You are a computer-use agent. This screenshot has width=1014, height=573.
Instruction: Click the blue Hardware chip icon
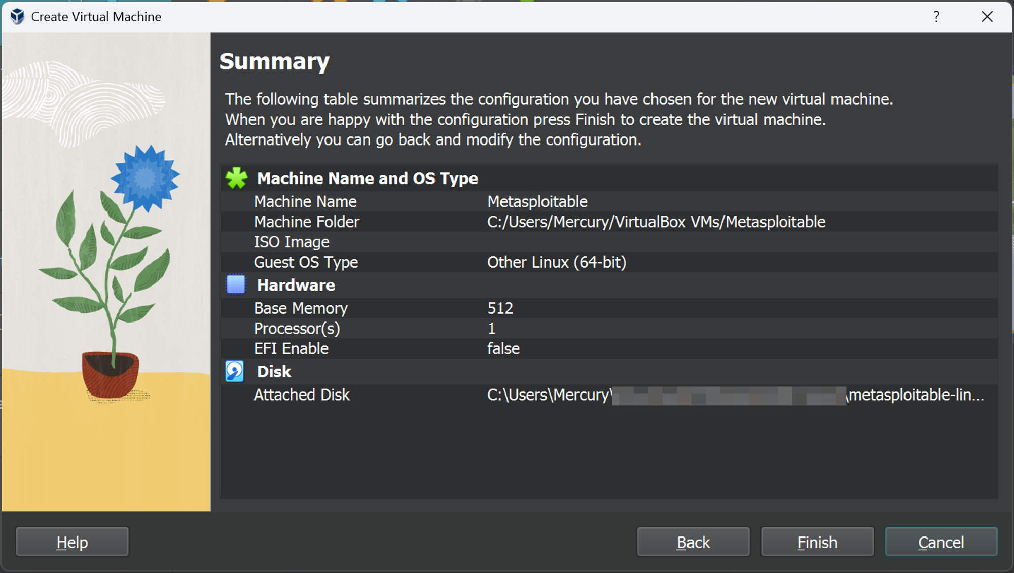pyautogui.click(x=236, y=285)
